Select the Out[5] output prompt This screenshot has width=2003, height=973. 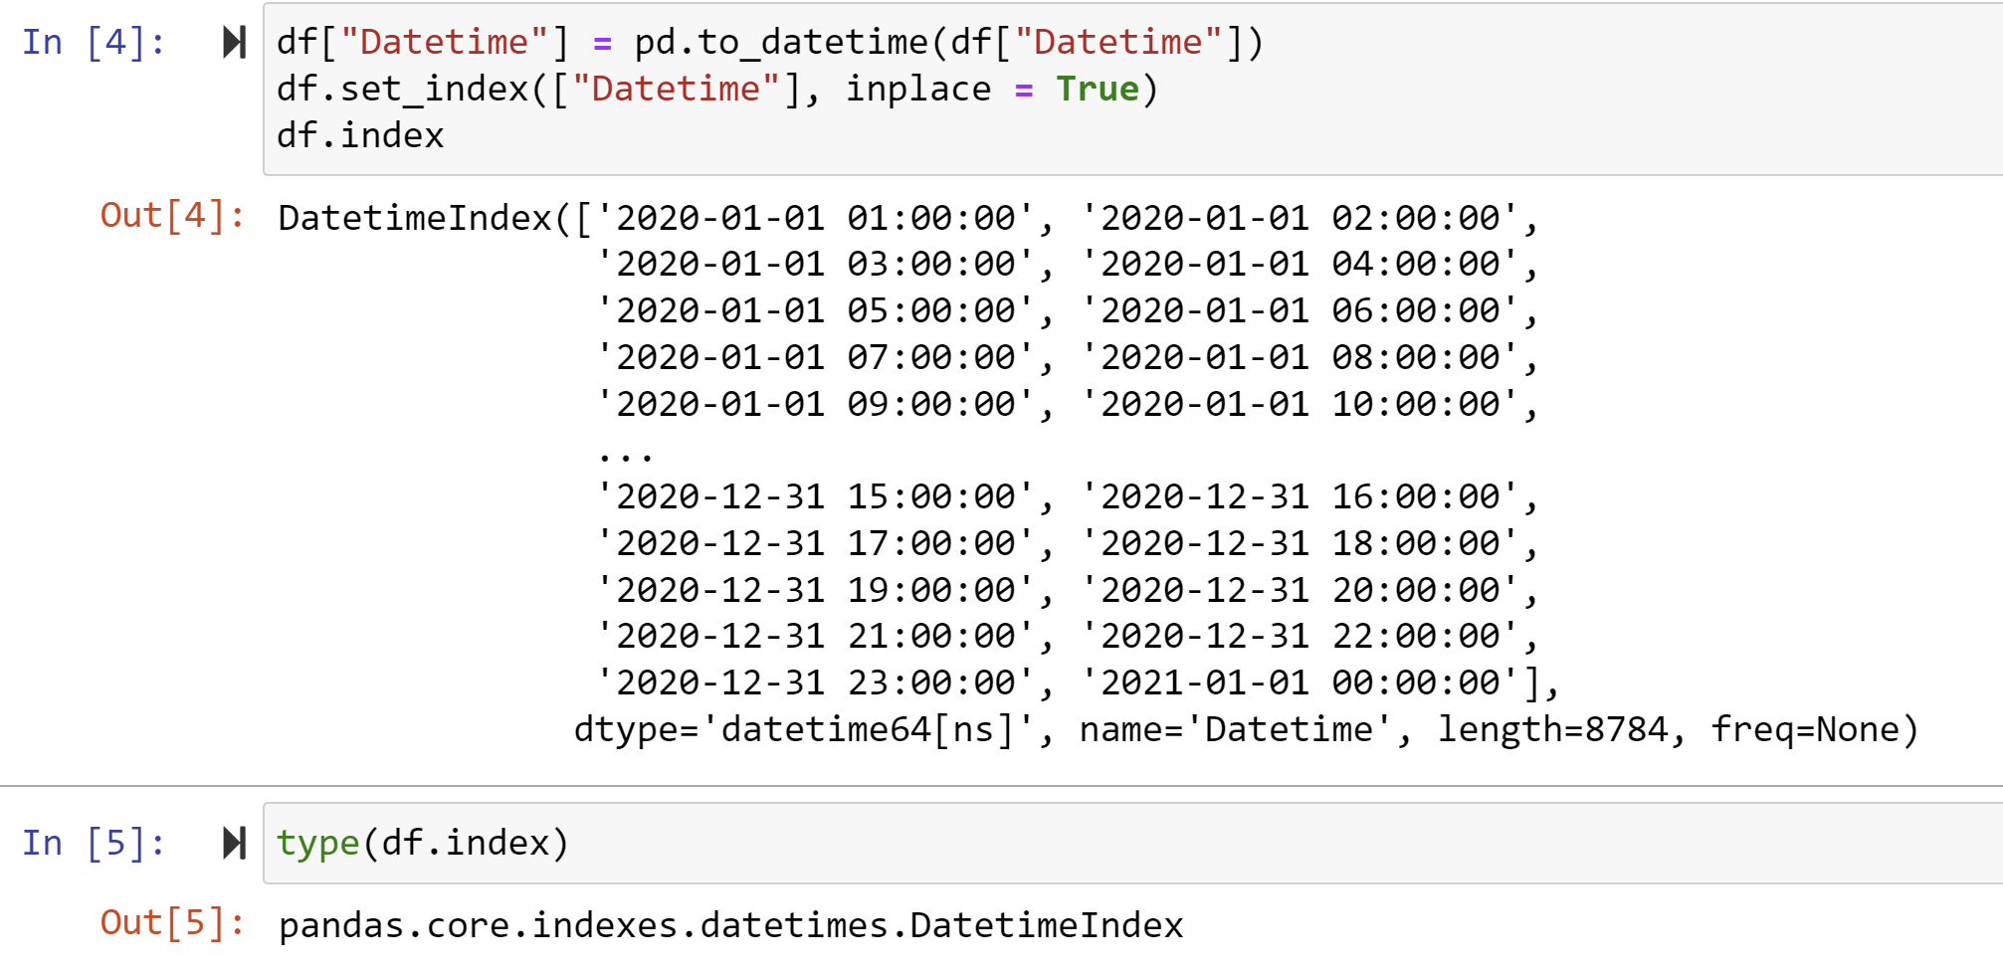click(172, 922)
